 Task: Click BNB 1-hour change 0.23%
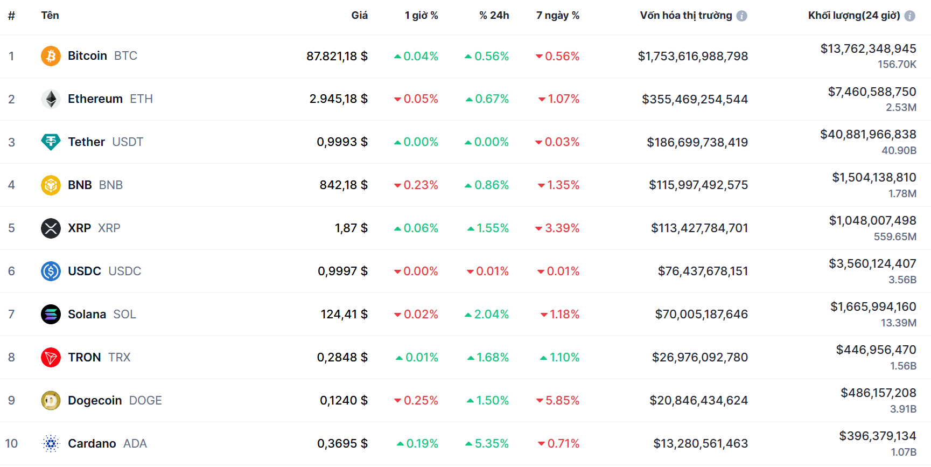tap(416, 185)
